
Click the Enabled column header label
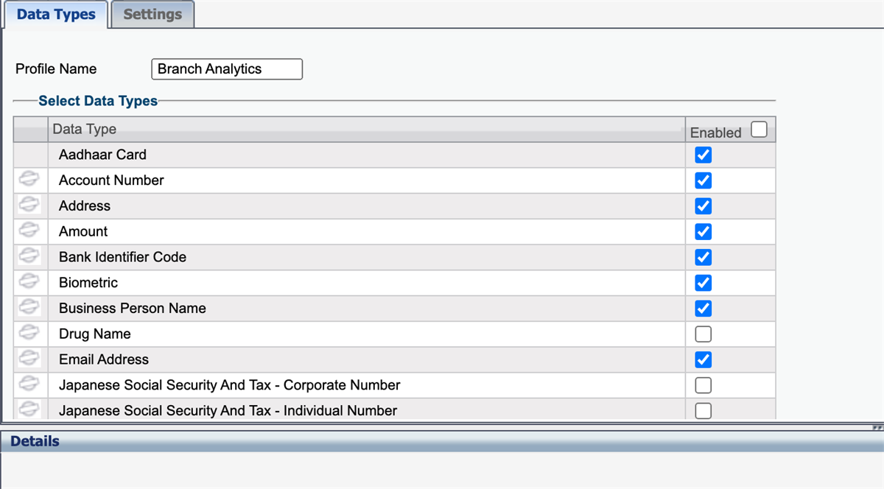[x=715, y=133]
